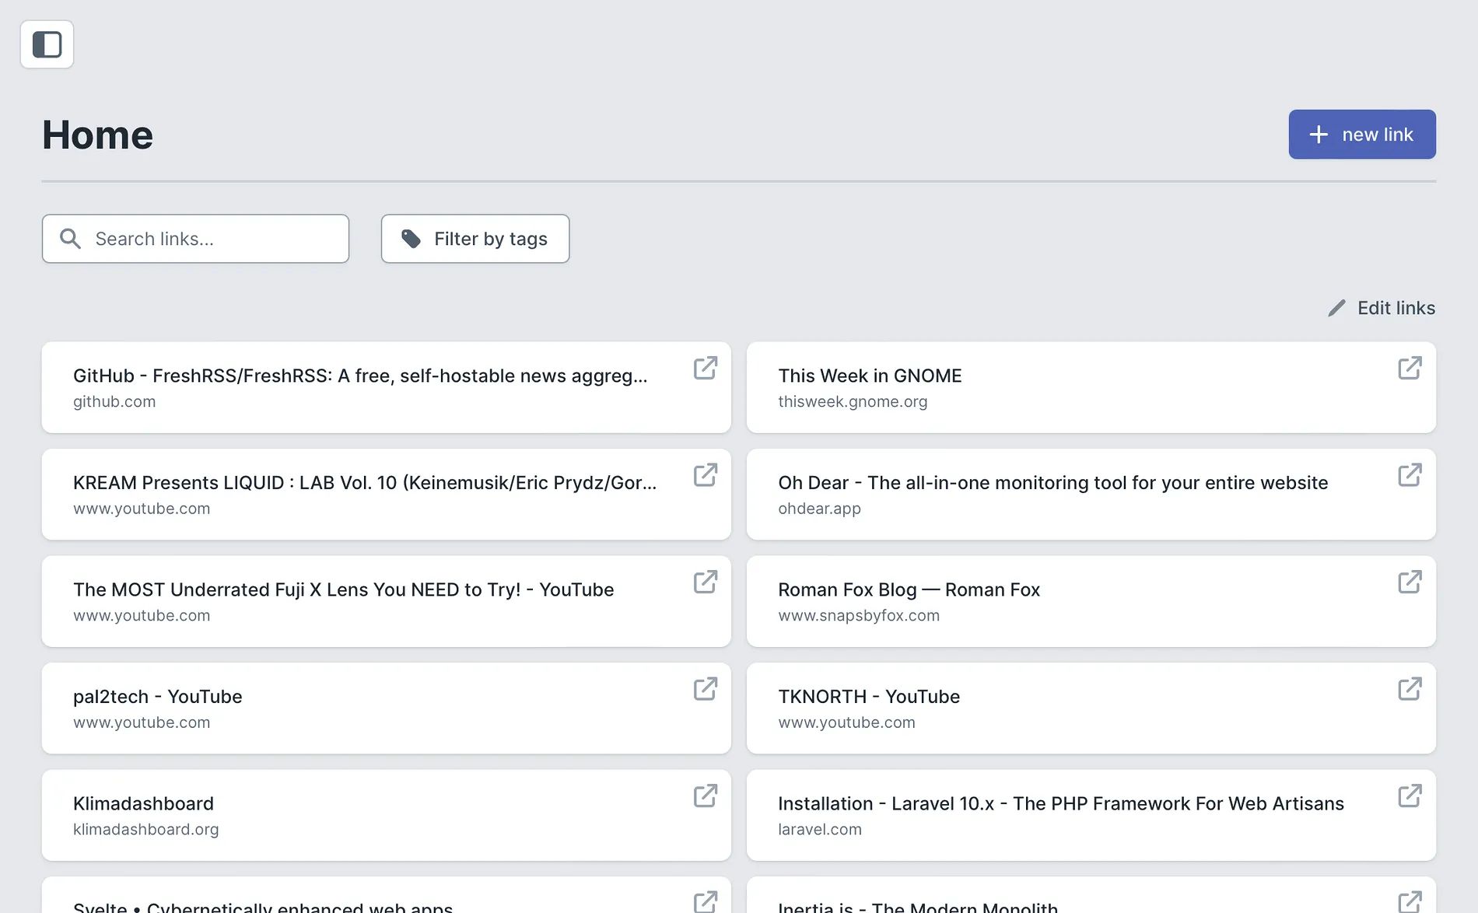Click www.youtube.com under TKNORTH
The height and width of the screenshot is (913, 1478).
[846, 722]
